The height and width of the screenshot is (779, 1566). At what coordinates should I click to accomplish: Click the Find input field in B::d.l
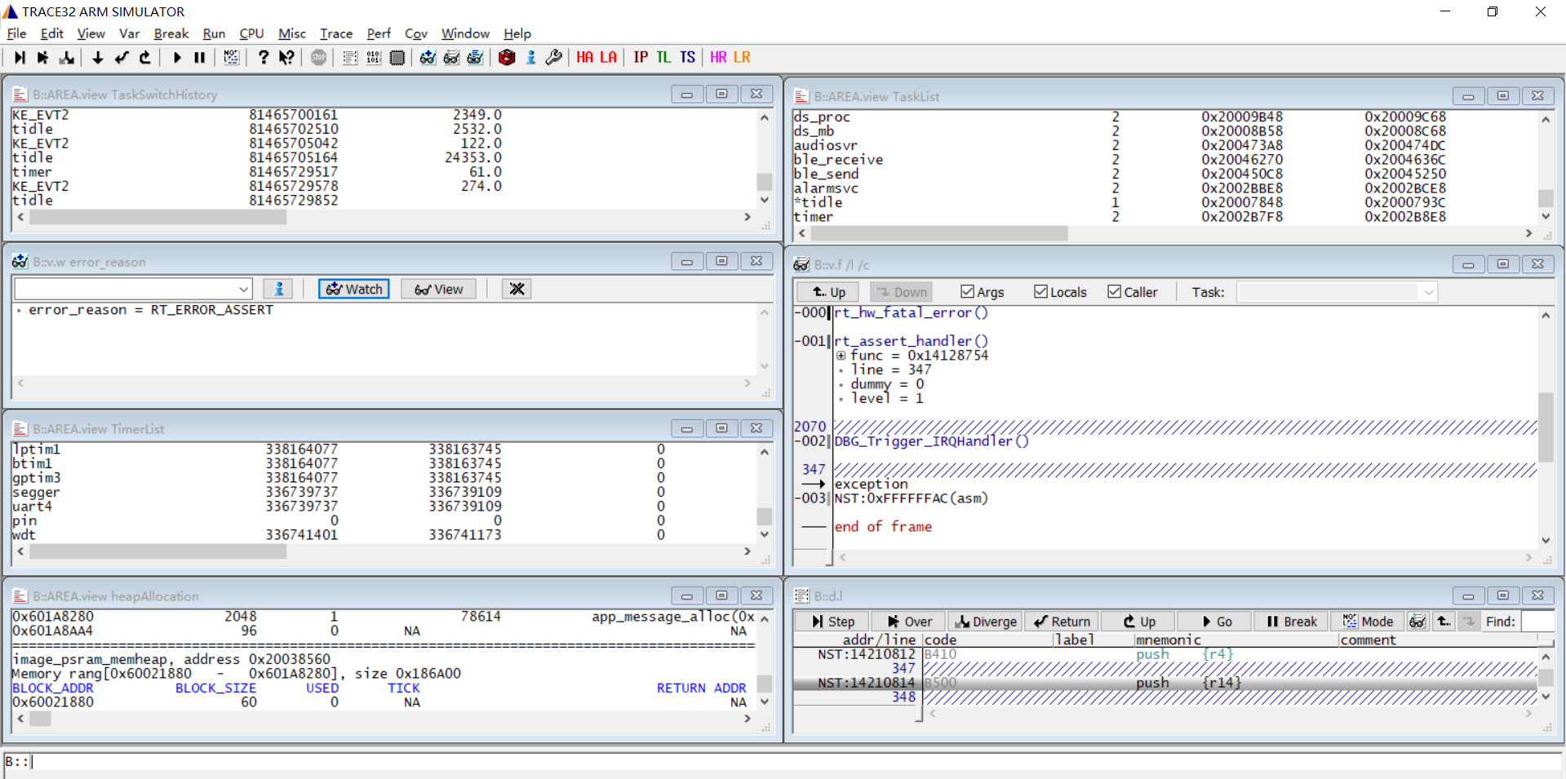click(x=1537, y=622)
